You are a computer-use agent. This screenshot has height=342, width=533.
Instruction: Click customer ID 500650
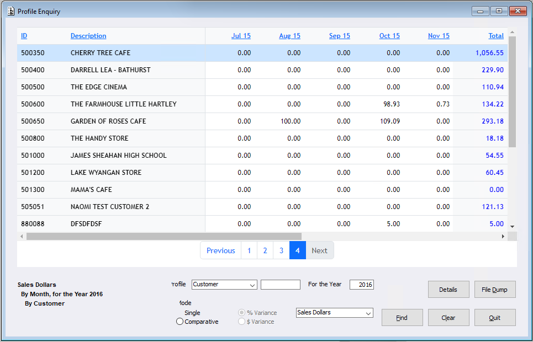(x=33, y=121)
